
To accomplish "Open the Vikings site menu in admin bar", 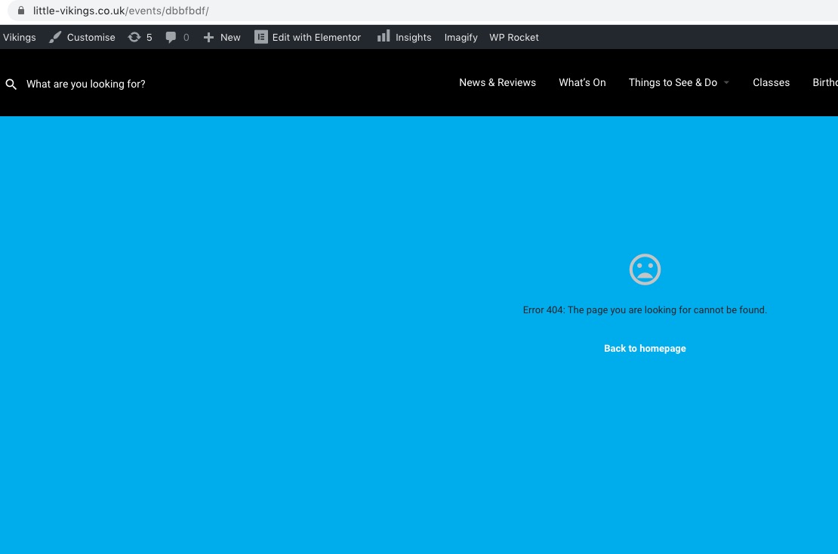I will click(19, 37).
